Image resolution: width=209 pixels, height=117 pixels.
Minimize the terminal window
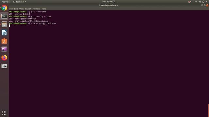pos(202,5)
